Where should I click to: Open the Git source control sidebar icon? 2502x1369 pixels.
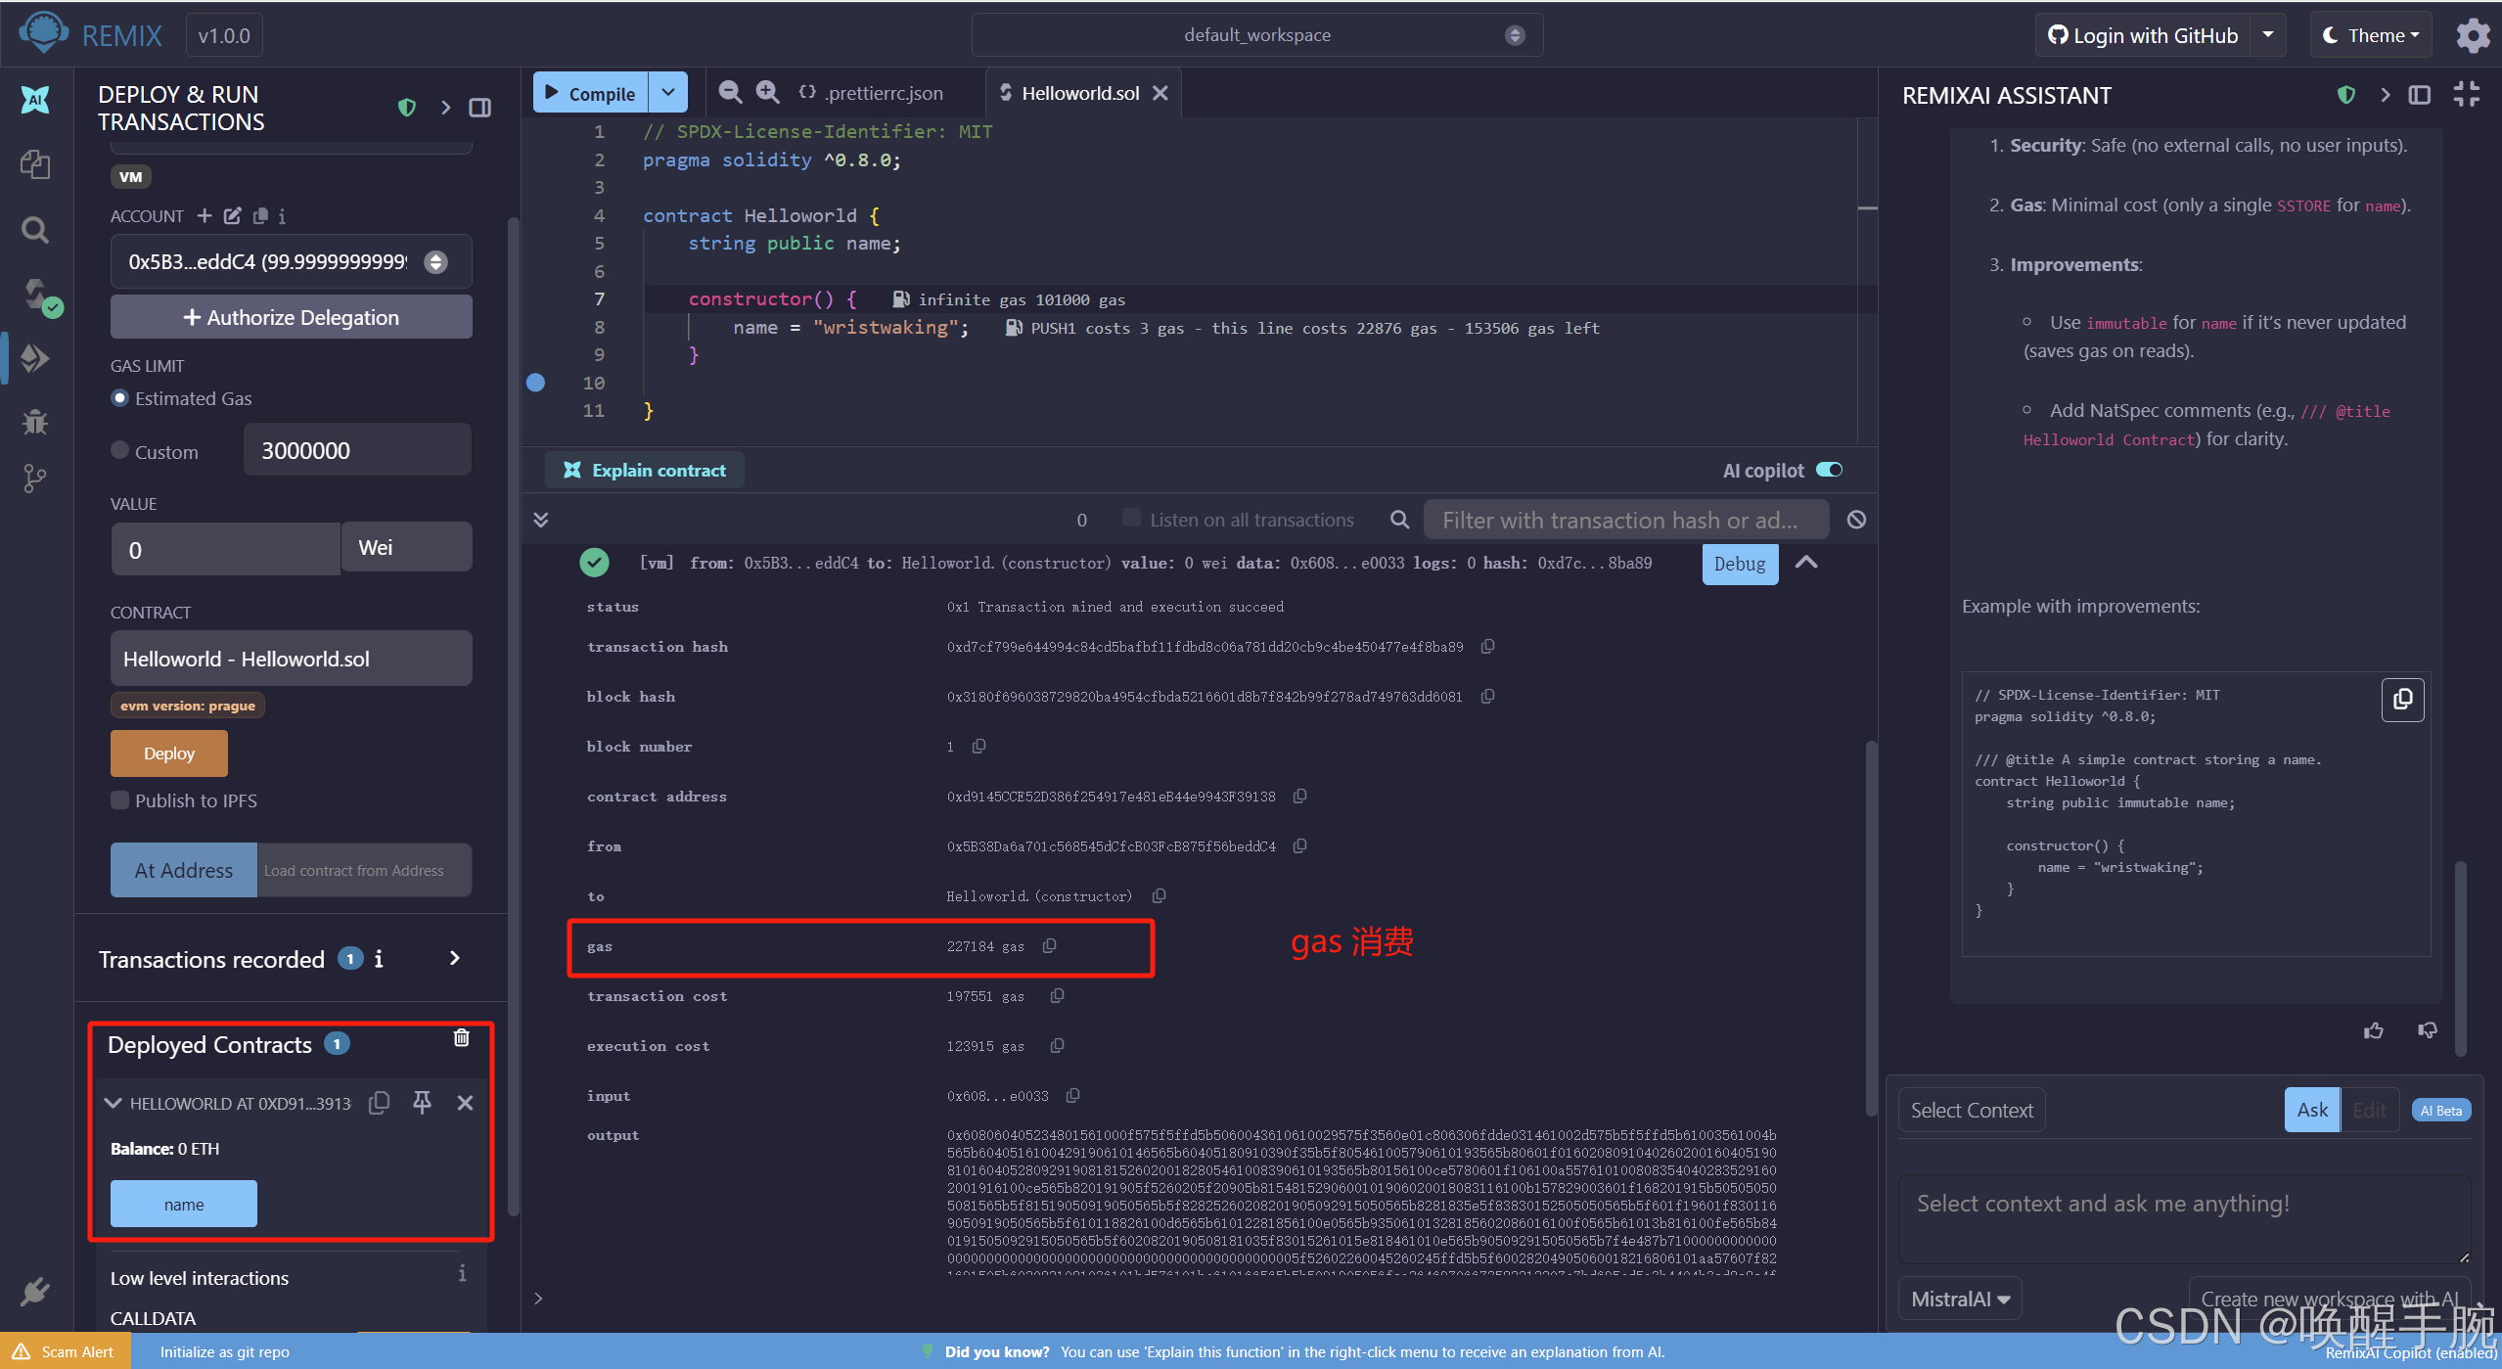click(x=35, y=479)
